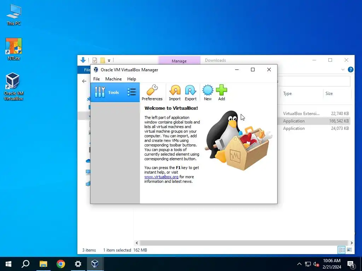Open Settings from the taskbar
The image size is (362, 271).
pyautogui.click(x=78, y=264)
